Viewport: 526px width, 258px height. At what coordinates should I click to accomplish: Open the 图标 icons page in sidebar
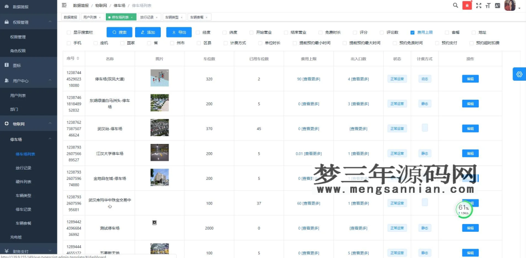(x=29, y=65)
